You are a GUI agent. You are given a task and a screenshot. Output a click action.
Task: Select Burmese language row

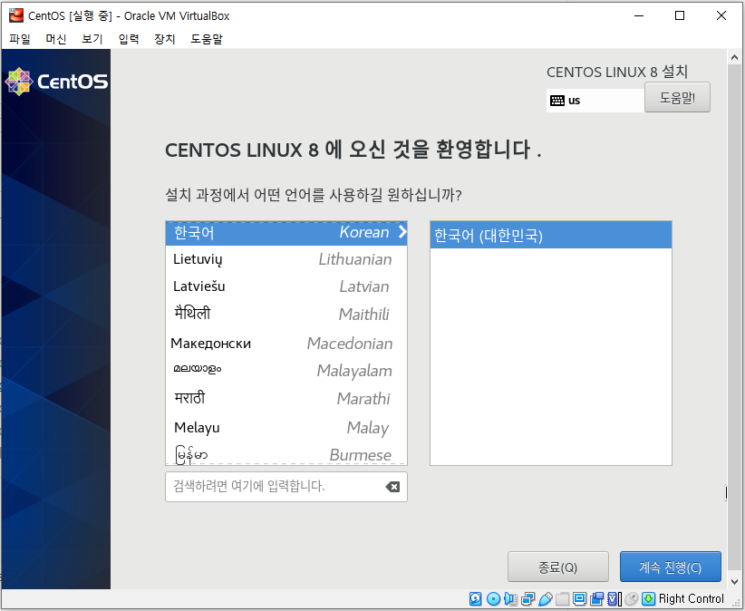point(286,454)
